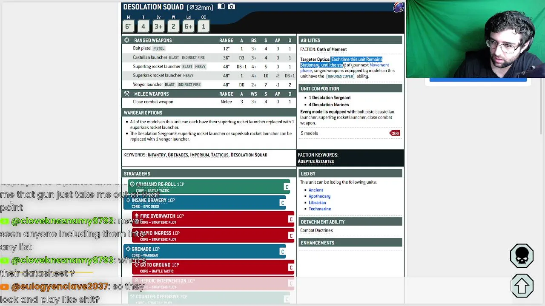545x306 pixels.
Task: Expand the Go to Ground stratagem
Action: point(213,267)
